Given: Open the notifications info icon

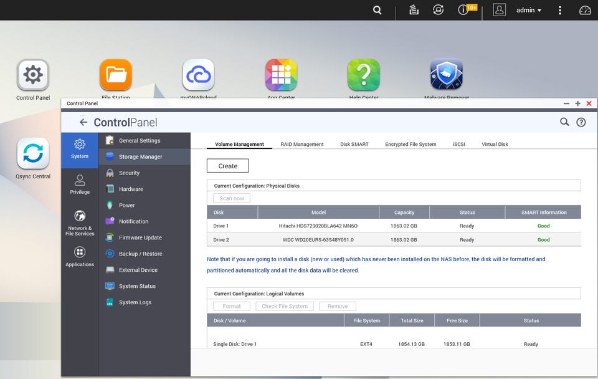Looking at the screenshot, I should click(463, 10).
